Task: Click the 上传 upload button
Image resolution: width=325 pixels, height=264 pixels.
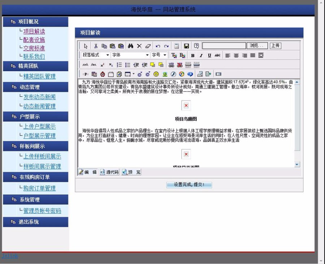Action: coord(276,46)
